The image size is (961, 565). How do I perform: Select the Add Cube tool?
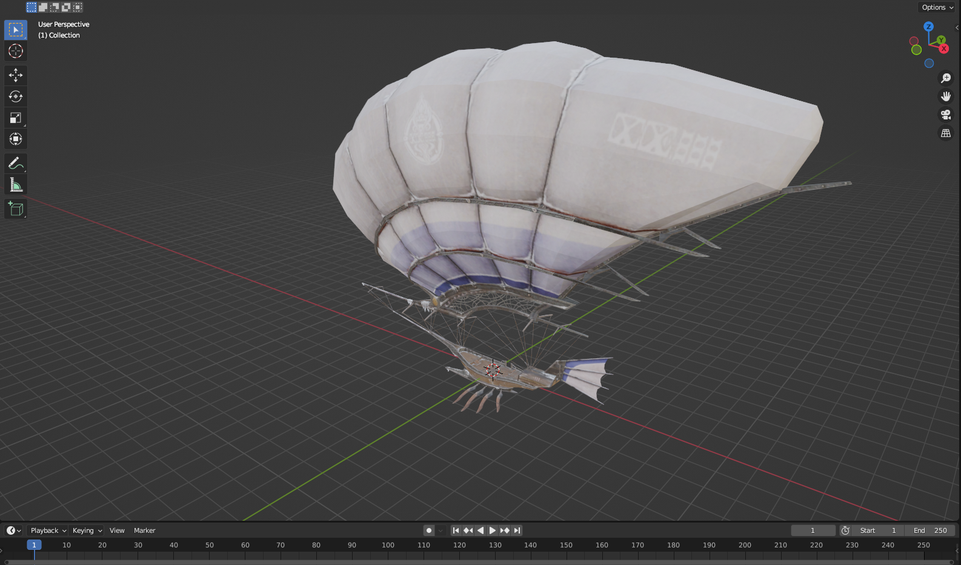[16, 209]
